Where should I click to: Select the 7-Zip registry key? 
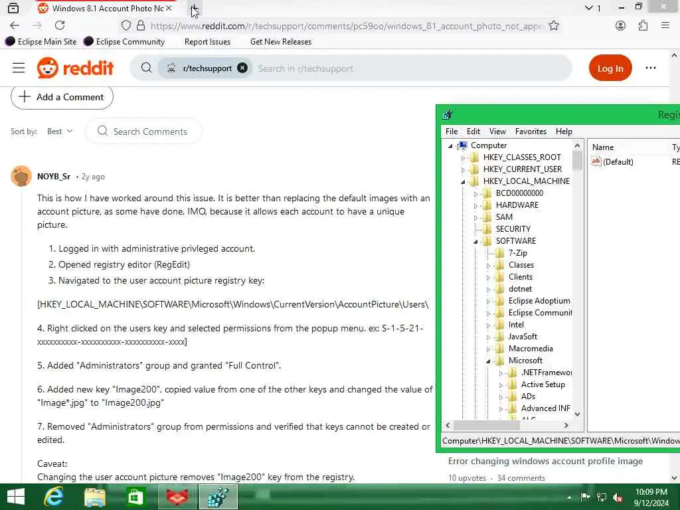[517, 253]
